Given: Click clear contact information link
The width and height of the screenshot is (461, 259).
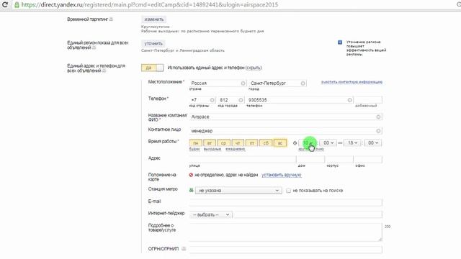Looking at the screenshot, I should [x=352, y=82].
